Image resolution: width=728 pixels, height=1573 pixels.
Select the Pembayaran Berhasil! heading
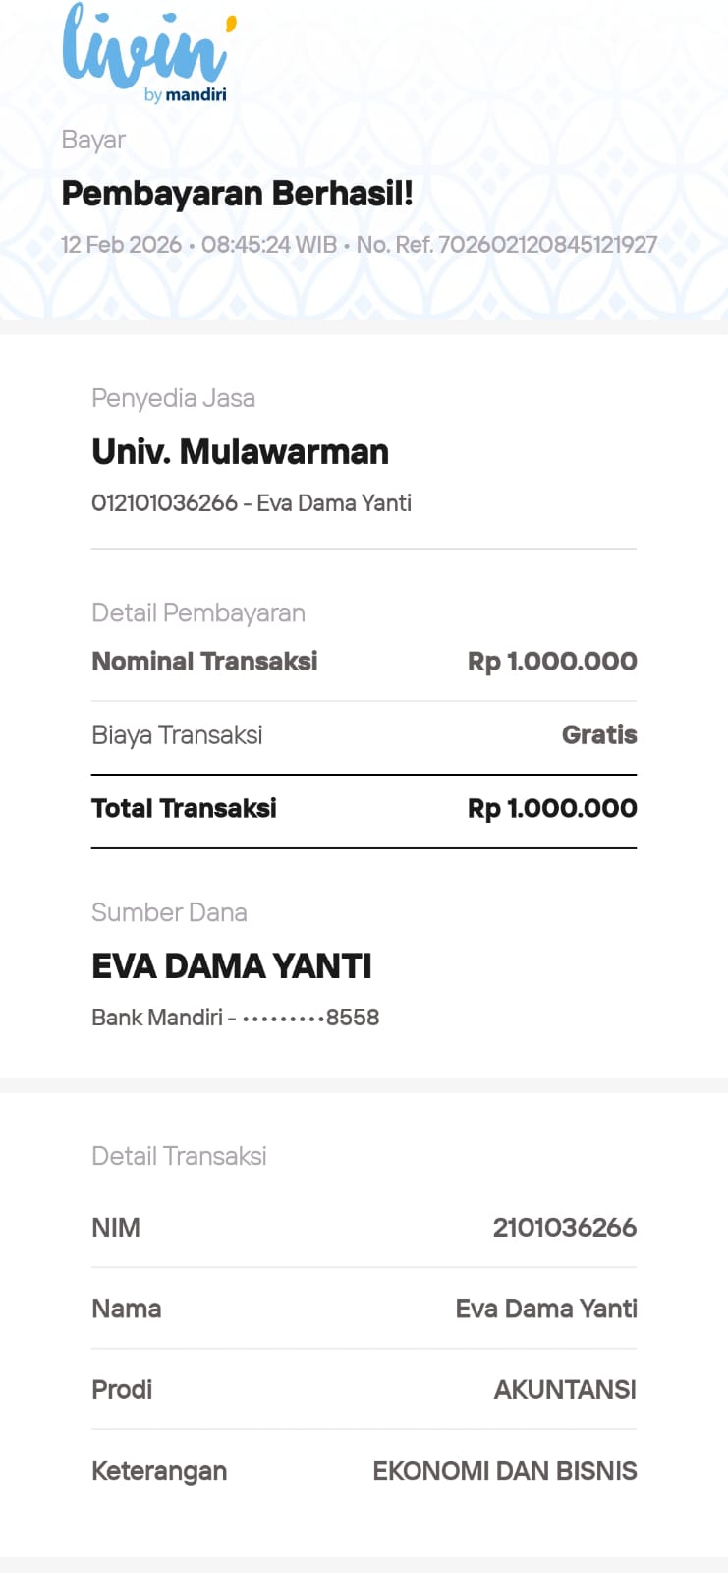tap(237, 194)
